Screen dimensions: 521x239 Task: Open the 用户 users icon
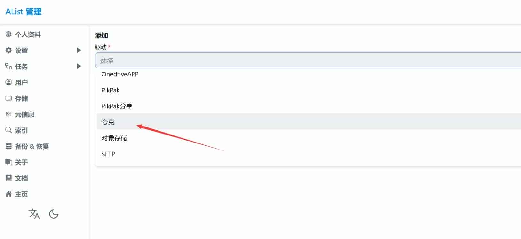click(x=9, y=82)
